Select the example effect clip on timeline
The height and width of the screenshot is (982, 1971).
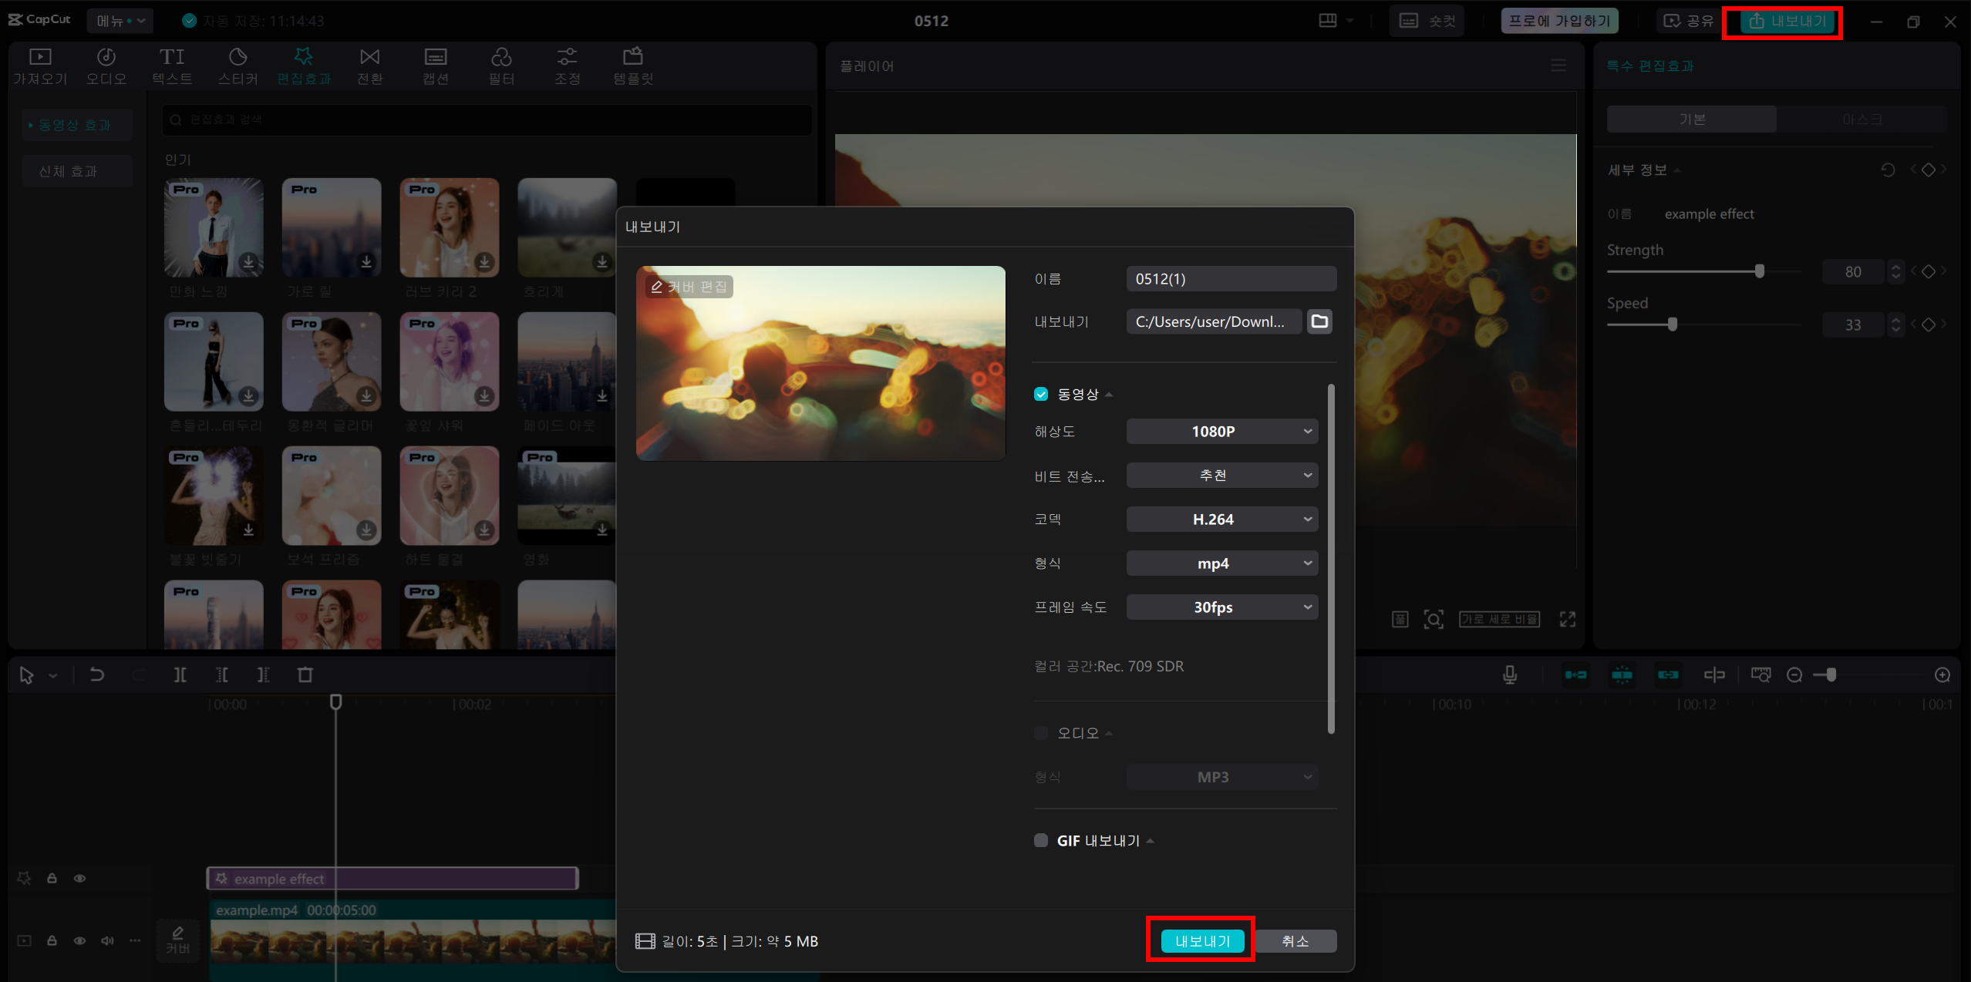point(393,879)
